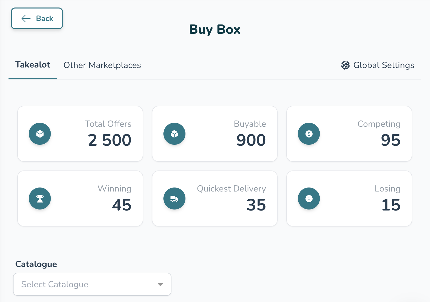This screenshot has height=302, width=430.
Task: Select the Winning 45 card
Action: click(80, 198)
